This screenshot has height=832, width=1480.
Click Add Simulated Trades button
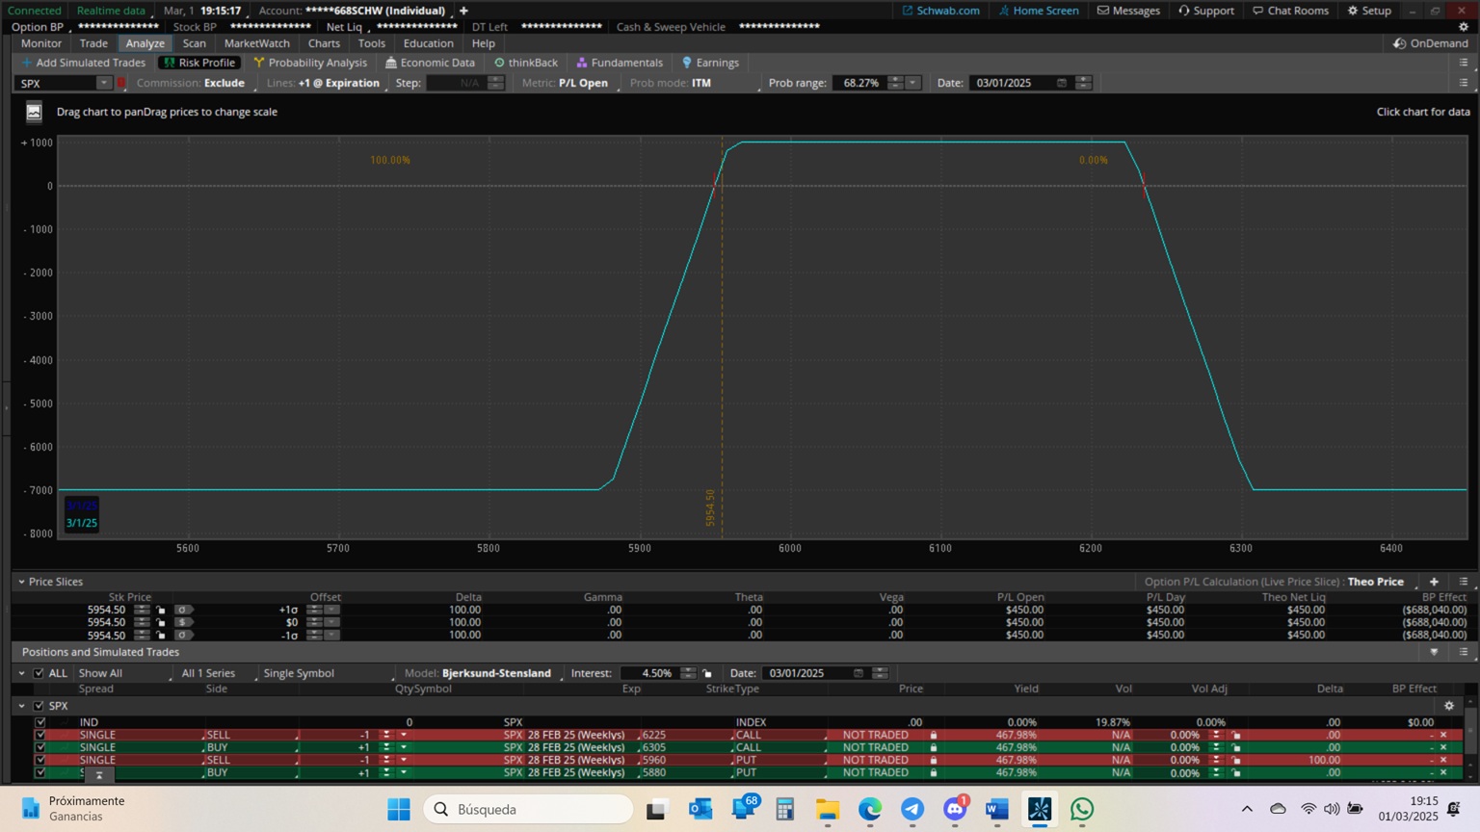tap(83, 63)
